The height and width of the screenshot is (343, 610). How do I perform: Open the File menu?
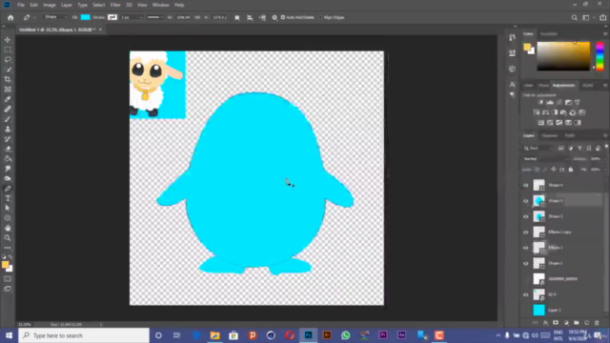point(21,5)
